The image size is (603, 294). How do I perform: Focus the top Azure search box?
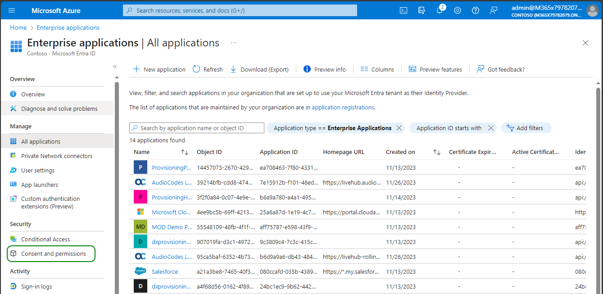pyautogui.click(x=240, y=10)
